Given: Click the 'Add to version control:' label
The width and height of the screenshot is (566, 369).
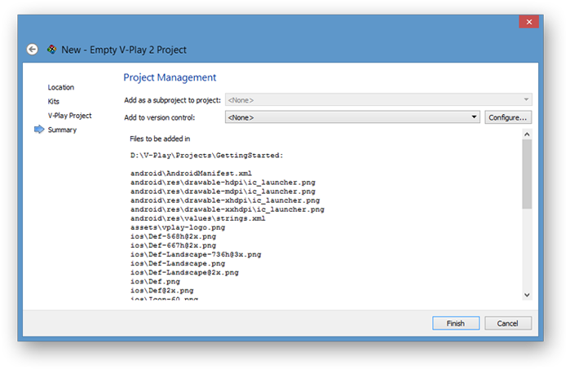Looking at the screenshot, I should 159,117.
